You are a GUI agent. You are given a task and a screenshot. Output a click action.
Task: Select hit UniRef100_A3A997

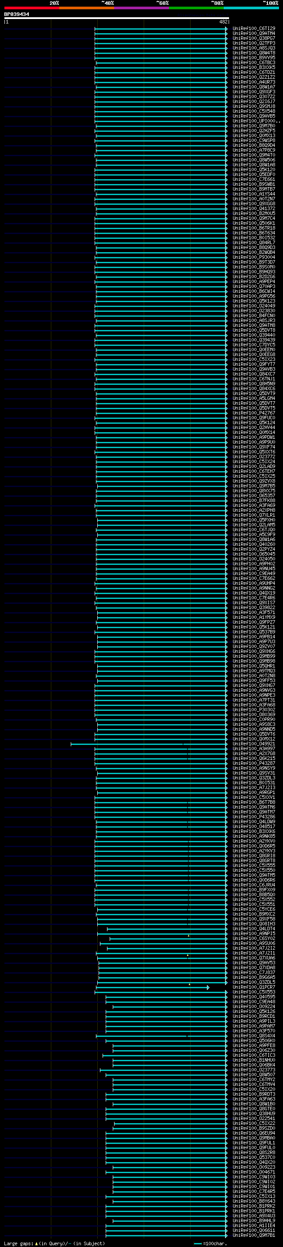pos(254,749)
